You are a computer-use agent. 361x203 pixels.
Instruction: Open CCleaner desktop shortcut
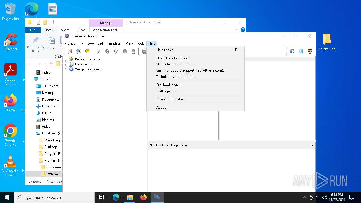point(10,42)
